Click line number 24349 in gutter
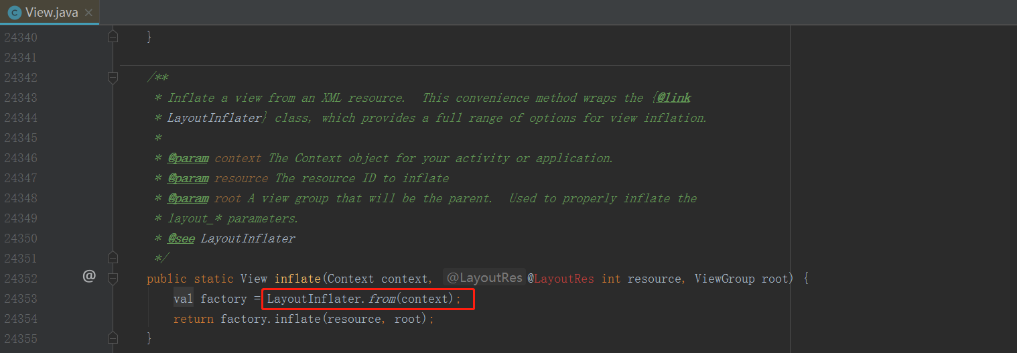The width and height of the screenshot is (1017, 353). 21,218
